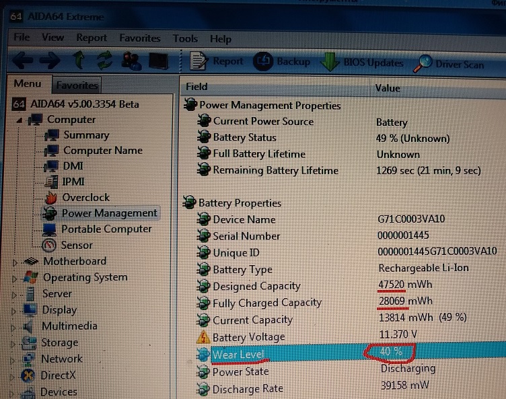Open Summary in the tree
Viewport: 506px width, 399px height.
77,135
